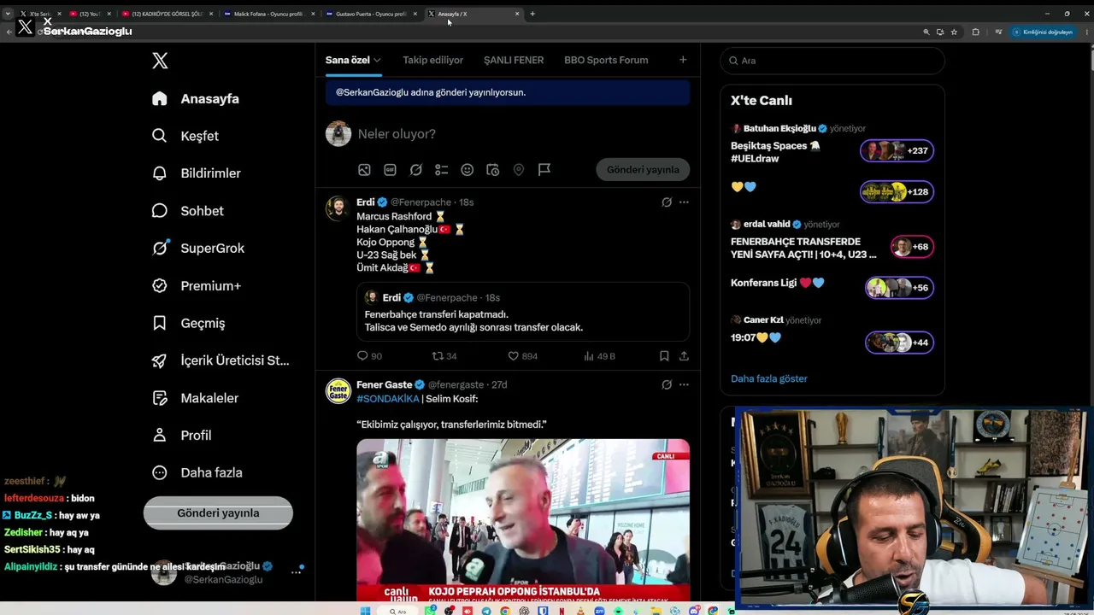Viewport: 1094px width, 615px height.
Task: Add a new timeline tab with plus
Action: (683, 60)
